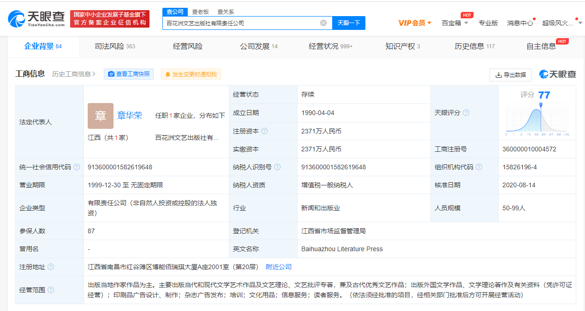Click establishment date 1990-04-04
Viewport: 585px width, 311px height.
pyautogui.click(x=318, y=113)
